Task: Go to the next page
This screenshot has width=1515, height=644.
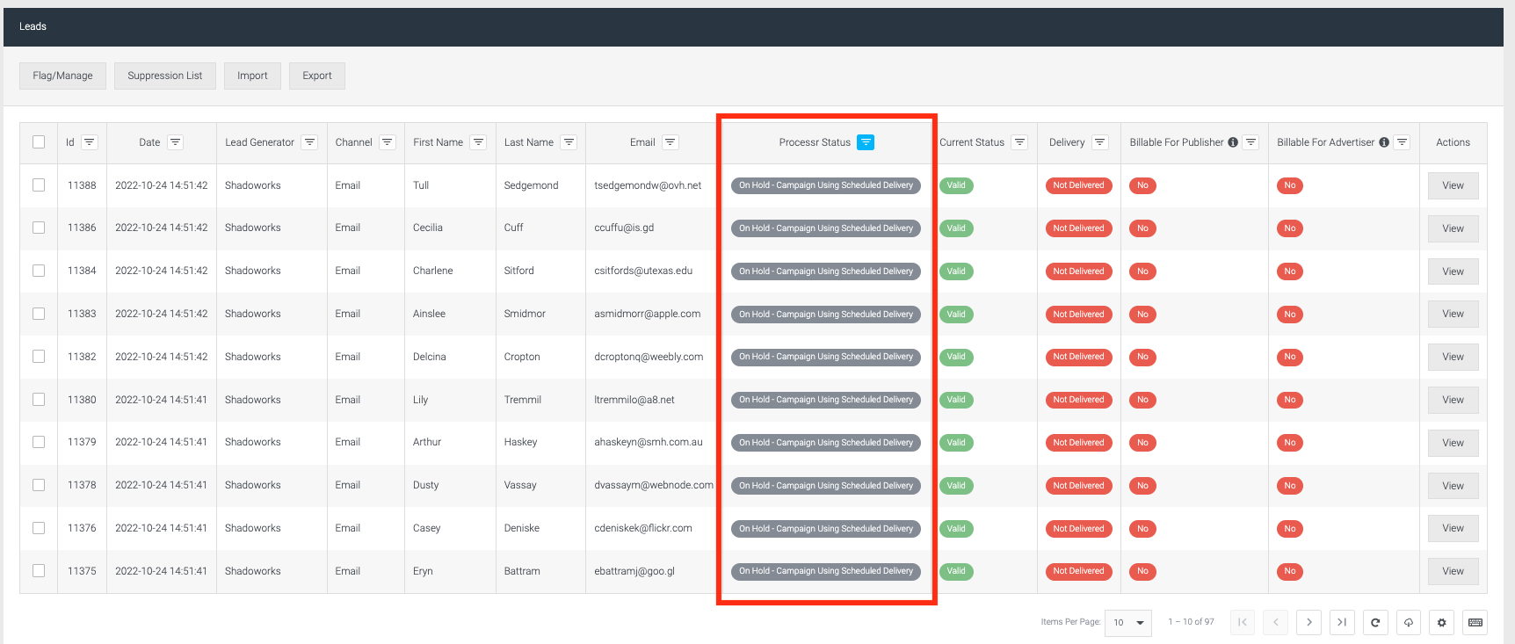Action: (1309, 622)
